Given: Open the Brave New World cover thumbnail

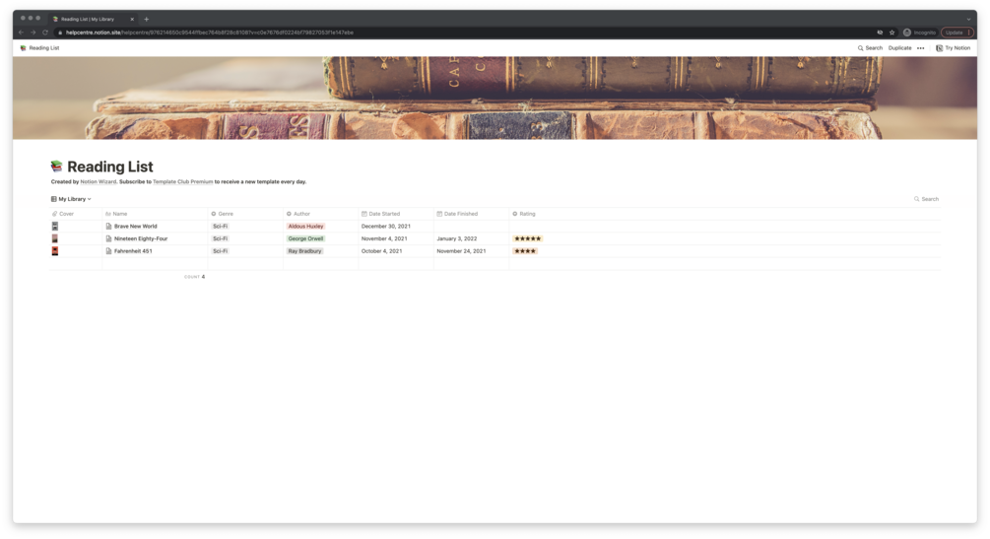Looking at the screenshot, I should [55, 227].
